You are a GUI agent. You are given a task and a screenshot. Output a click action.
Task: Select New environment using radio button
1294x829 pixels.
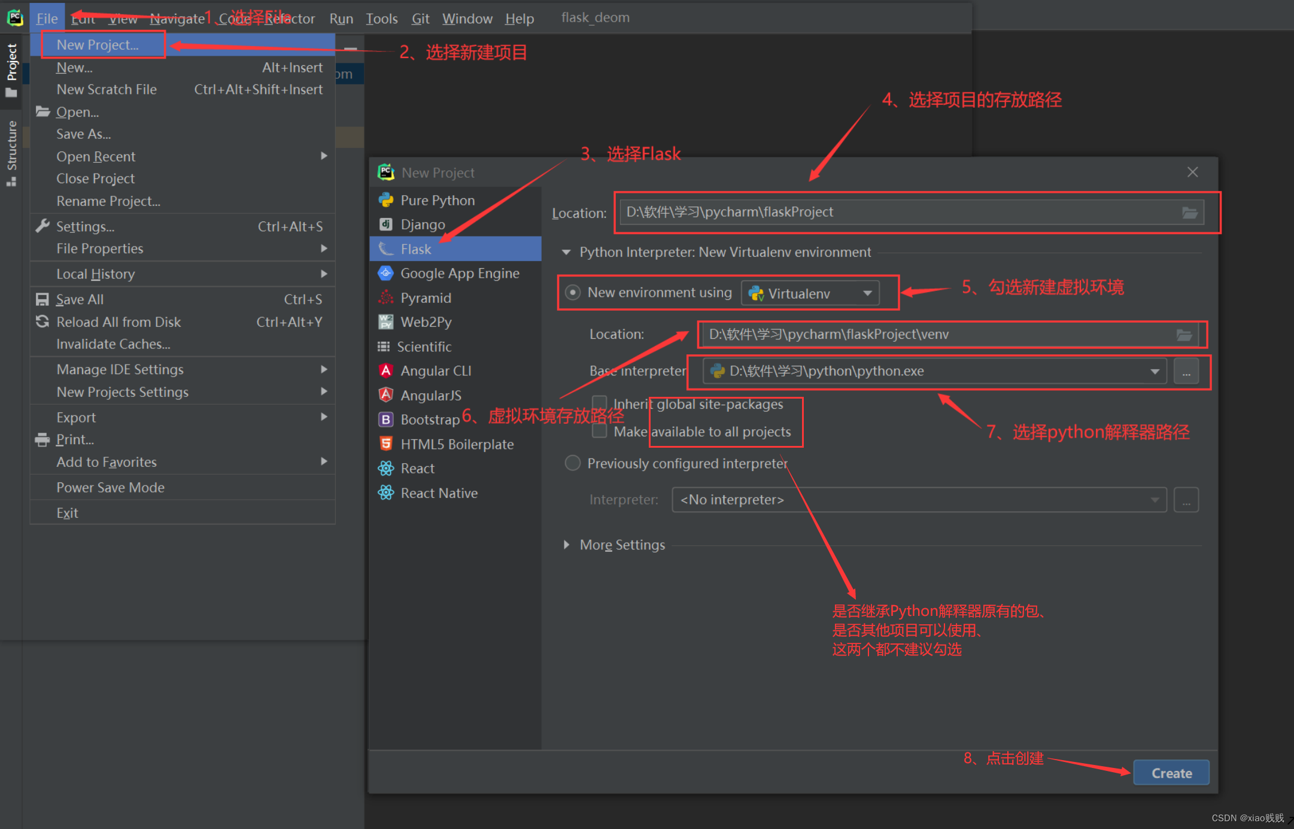tap(573, 293)
